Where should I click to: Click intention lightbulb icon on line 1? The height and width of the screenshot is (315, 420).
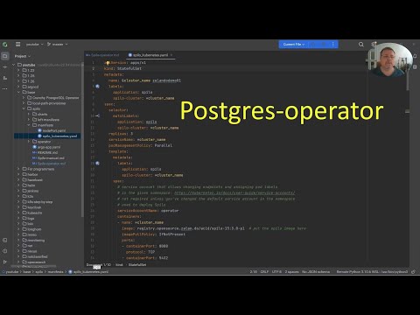[x=108, y=63]
